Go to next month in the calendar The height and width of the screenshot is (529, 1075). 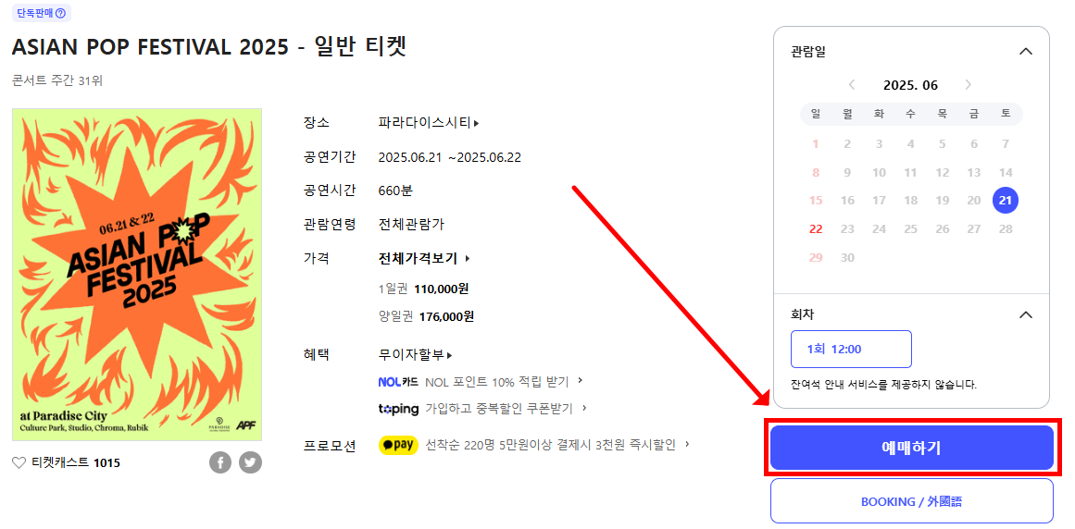(968, 85)
